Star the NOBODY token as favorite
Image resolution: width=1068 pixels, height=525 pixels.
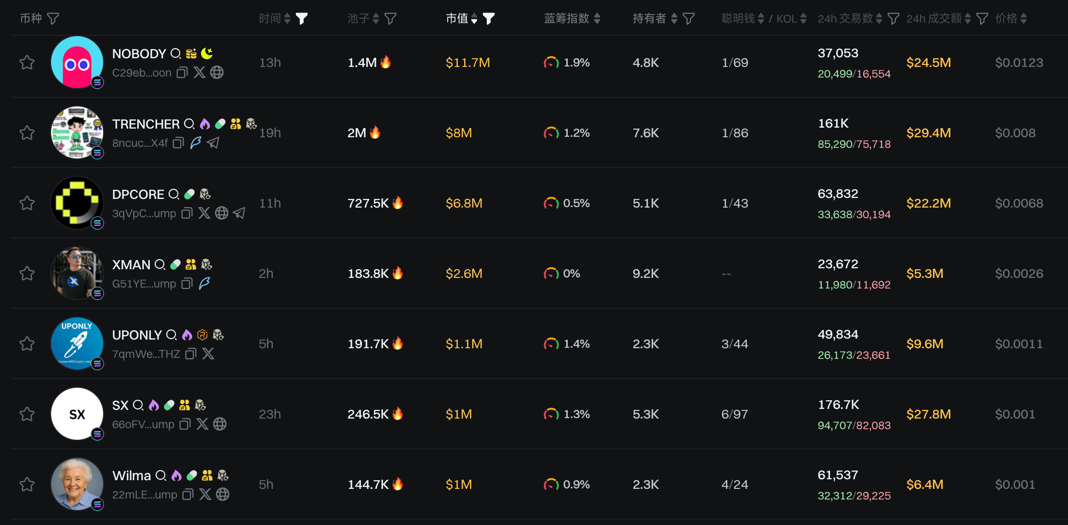point(27,63)
